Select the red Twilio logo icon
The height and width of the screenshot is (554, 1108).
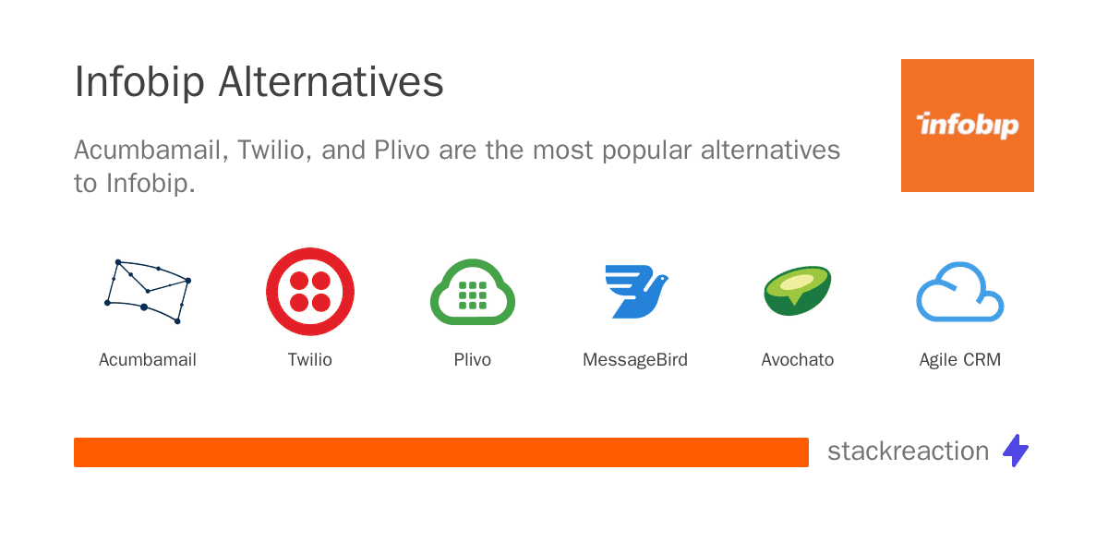pyautogui.click(x=310, y=292)
